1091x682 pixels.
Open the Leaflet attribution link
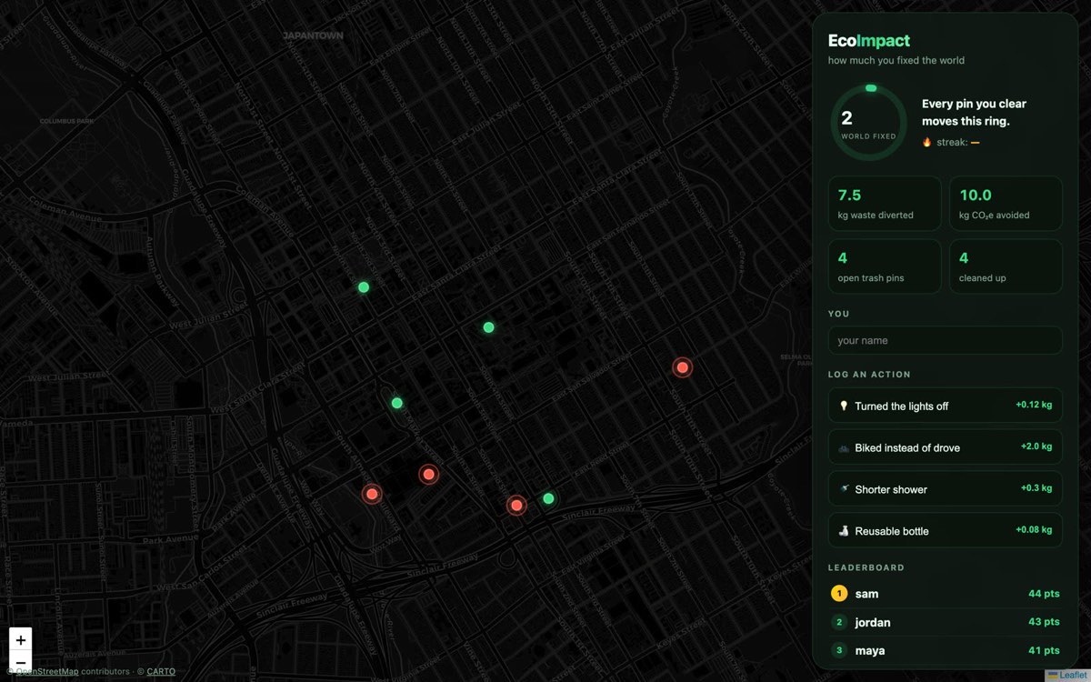(x=1066, y=675)
